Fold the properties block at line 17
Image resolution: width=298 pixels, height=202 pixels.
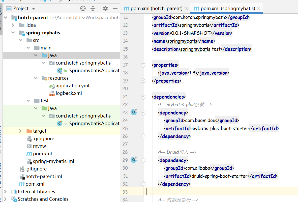[x=143, y=65]
